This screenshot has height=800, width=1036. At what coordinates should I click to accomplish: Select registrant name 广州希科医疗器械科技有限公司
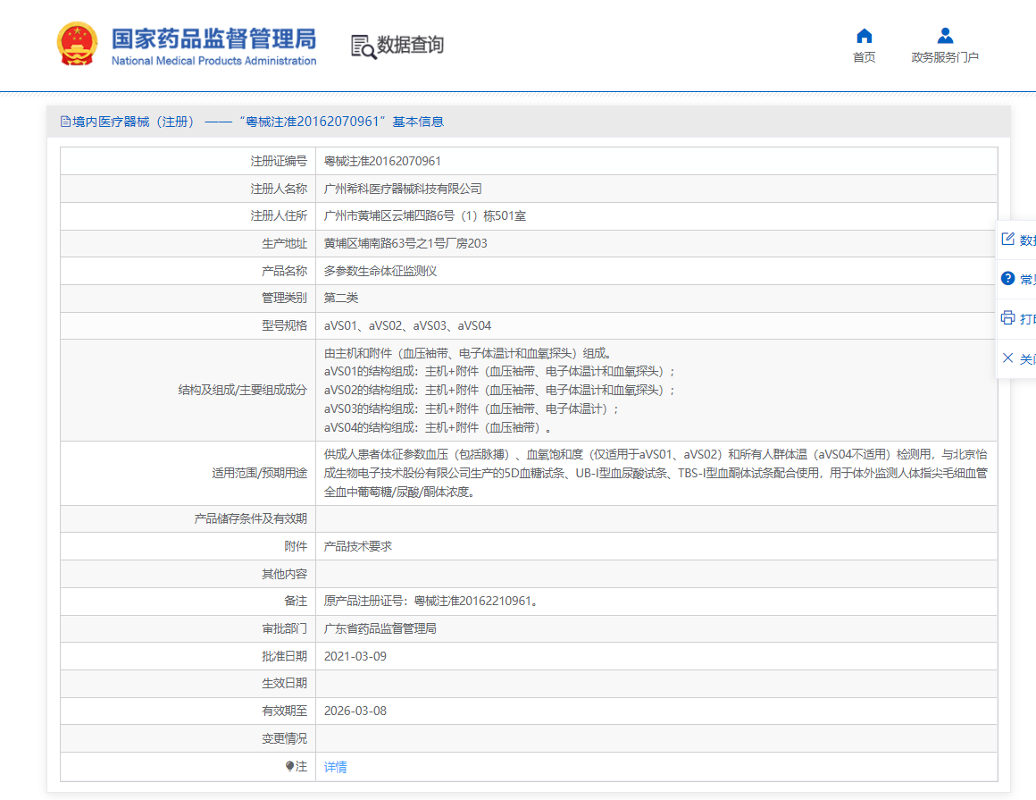[403, 189]
